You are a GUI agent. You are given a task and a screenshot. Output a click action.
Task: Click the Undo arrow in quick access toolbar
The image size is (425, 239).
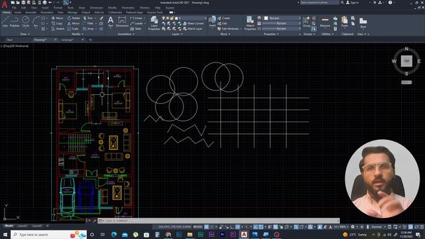click(x=50, y=3)
